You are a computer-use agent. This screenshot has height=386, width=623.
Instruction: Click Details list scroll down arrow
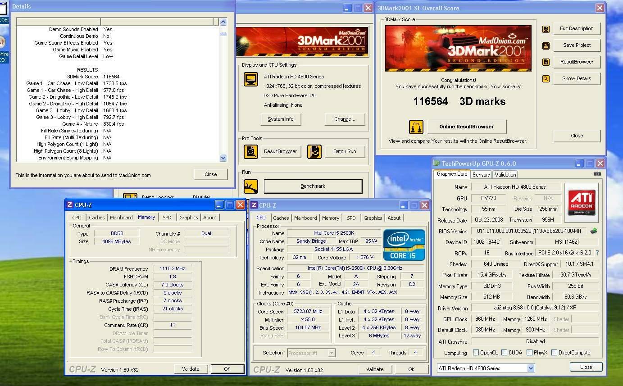[x=223, y=158]
